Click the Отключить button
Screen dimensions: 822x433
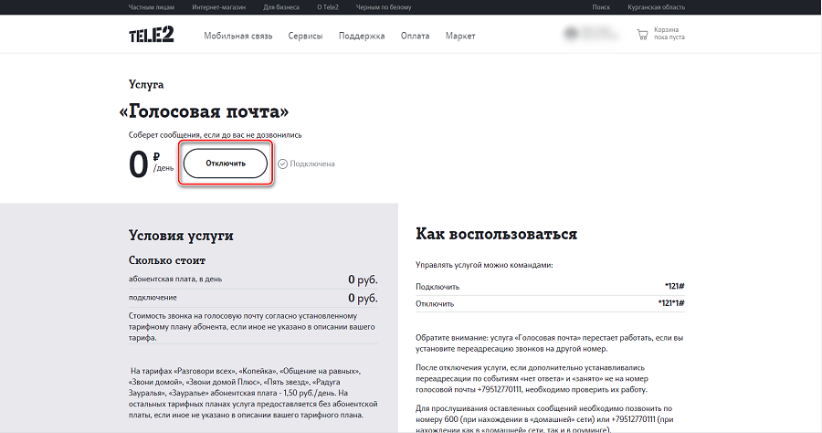[x=226, y=163]
